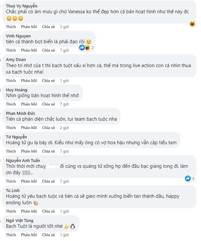The image size is (201, 241).
Task: Click the haha reaction icon on Vinh Nguyen's comment
Action: pyautogui.click(x=87, y=47)
